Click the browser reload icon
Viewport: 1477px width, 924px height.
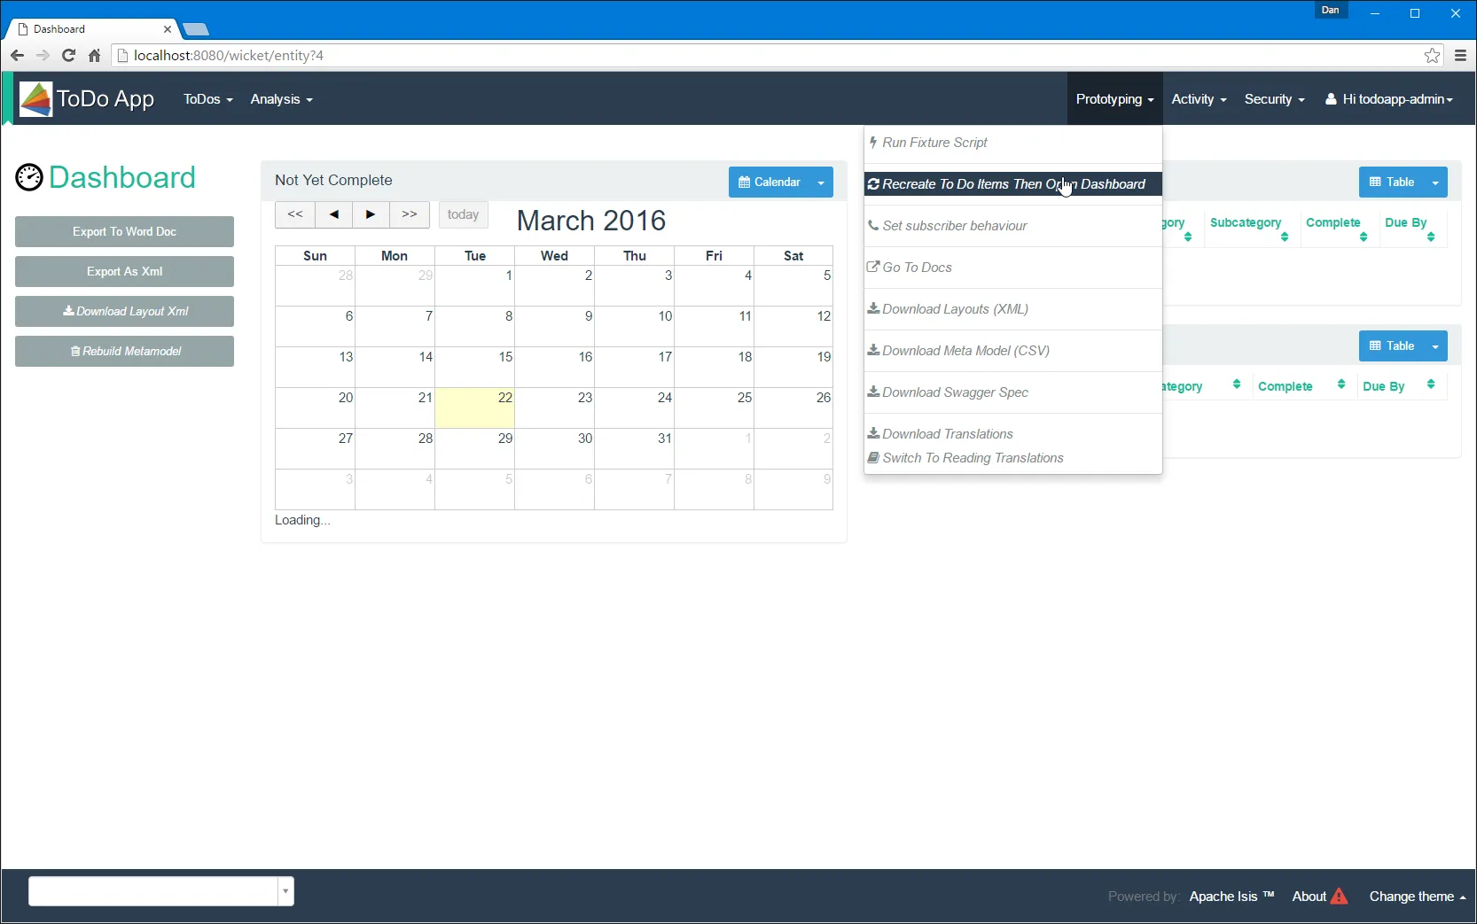coord(68,55)
